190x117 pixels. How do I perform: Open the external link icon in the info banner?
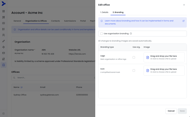(x=183, y=21)
